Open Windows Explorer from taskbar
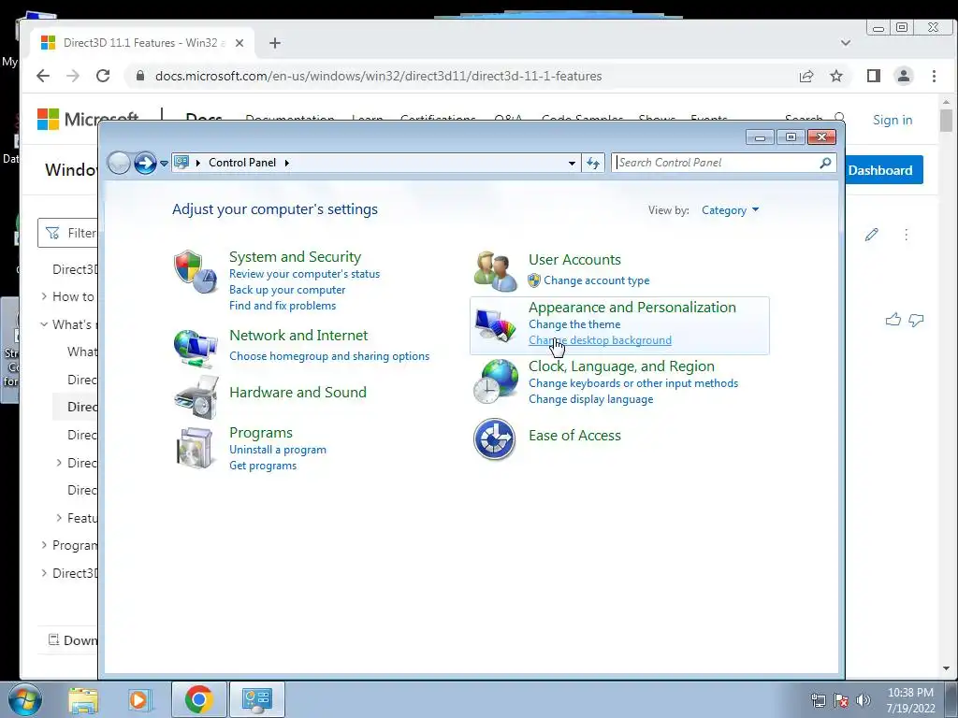958x718 pixels. point(83,699)
